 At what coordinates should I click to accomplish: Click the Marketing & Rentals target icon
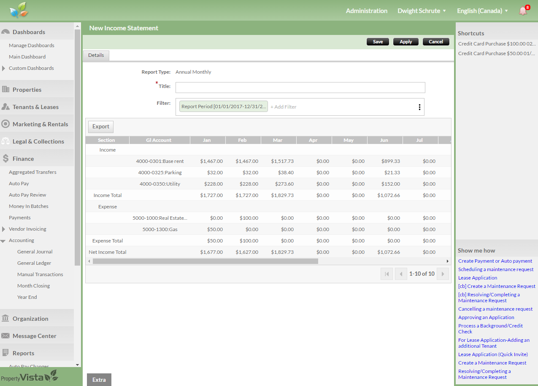click(5, 124)
